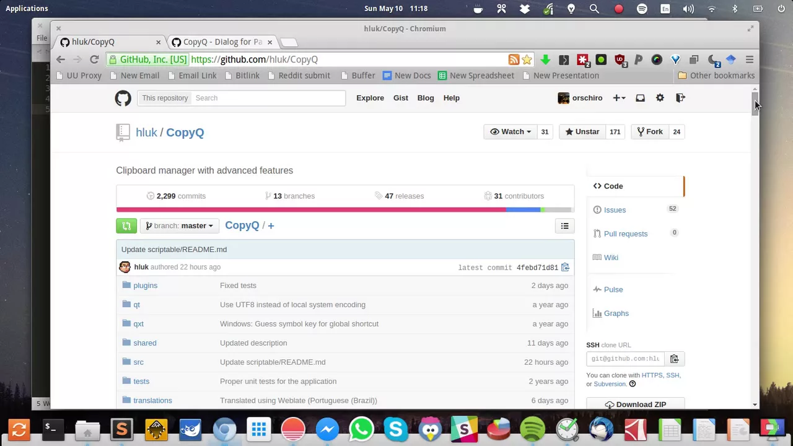Launch Sublime Text from the dock
The width and height of the screenshot is (793, 446).
121,429
